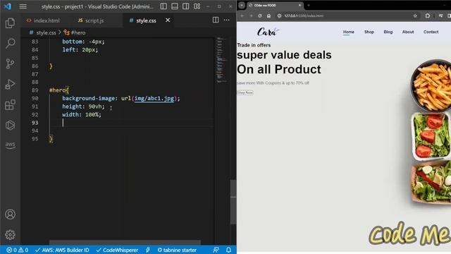Open the Accounts menu in activity bar

[10, 214]
